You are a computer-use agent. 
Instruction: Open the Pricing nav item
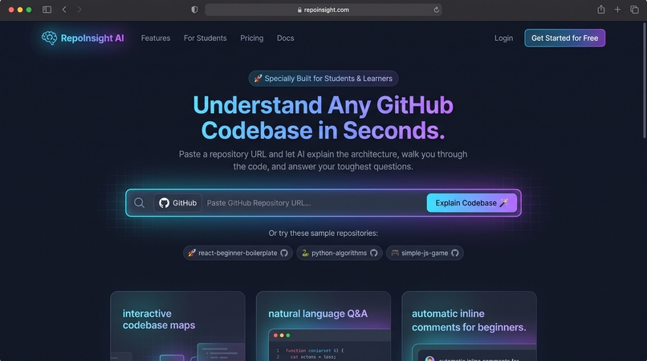[x=252, y=38]
